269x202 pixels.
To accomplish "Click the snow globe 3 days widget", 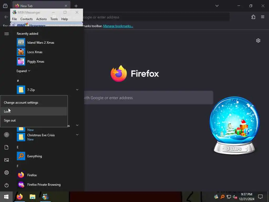I will point(234,125).
